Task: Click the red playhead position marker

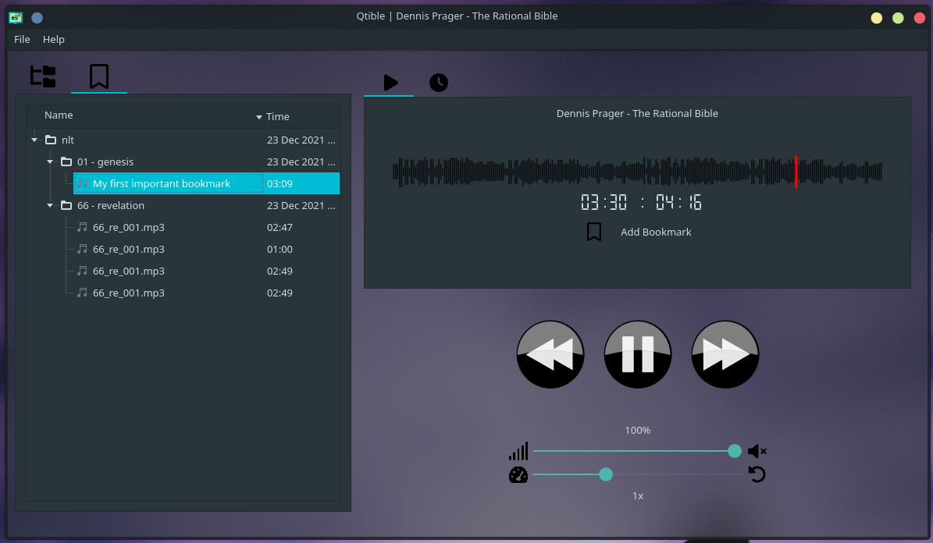Action: pyautogui.click(x=796, y=172)
